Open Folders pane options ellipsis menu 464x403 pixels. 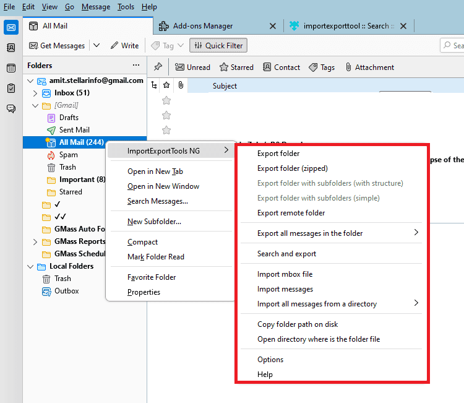(136, 65)
